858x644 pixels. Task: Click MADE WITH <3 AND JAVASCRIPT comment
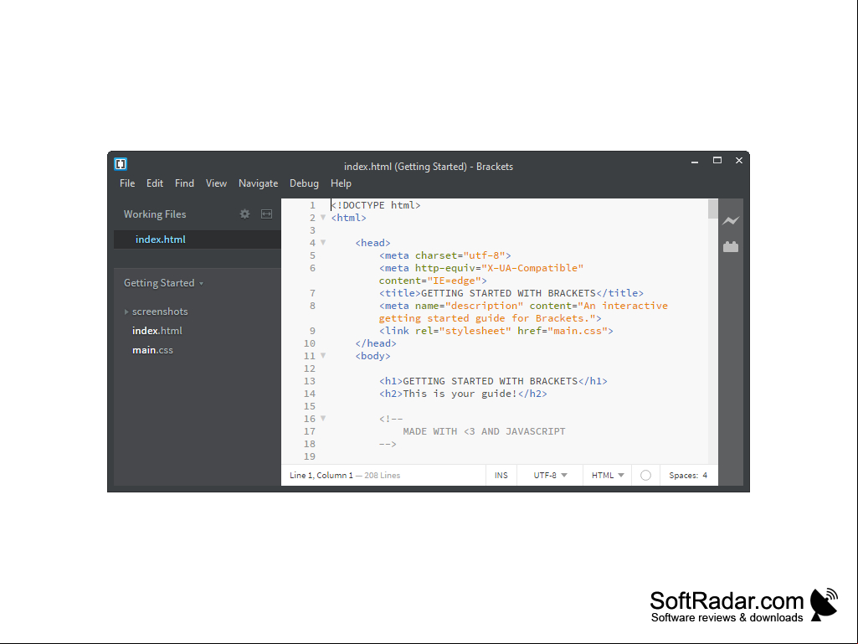coord(484,431)
